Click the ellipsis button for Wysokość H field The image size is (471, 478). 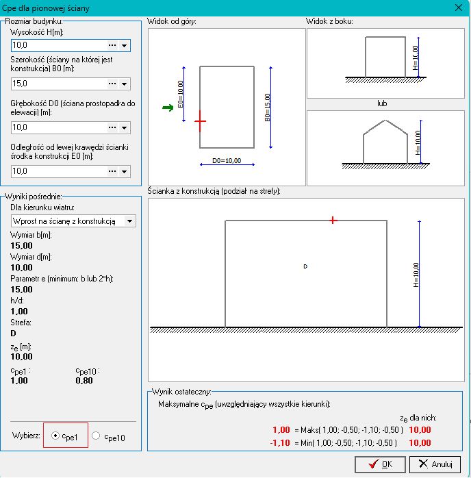pyautogui.click(x=112, y=45)
